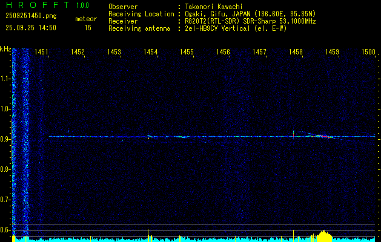The width and height of the screenshot is (381, 242).
Task: Click the 1500 time marker
Action: click(368, 51)
